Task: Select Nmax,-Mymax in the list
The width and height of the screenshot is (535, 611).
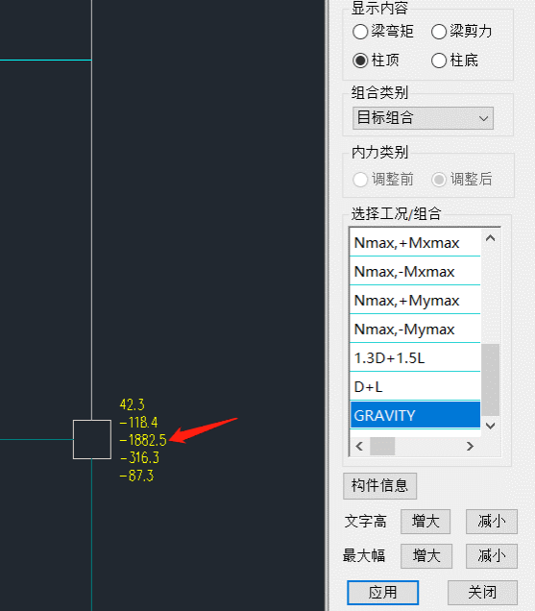Action: (x=415, y=330)
